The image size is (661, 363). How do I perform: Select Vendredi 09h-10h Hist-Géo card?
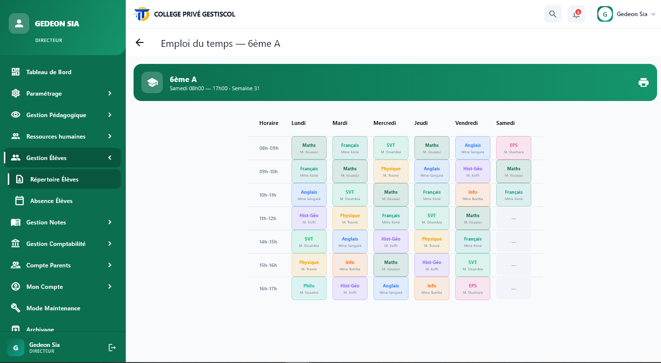(473, 171)
